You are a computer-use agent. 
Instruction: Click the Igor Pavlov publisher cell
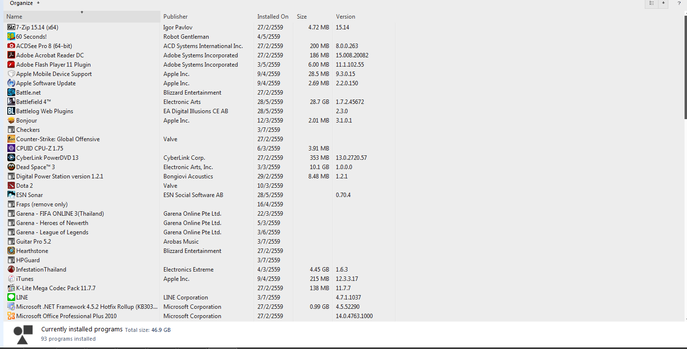(178, 27)
